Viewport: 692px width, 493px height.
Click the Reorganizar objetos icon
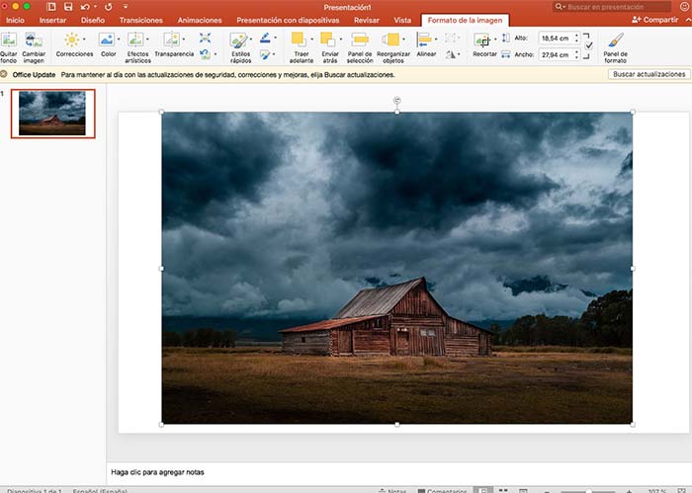(x=391, y=40)
